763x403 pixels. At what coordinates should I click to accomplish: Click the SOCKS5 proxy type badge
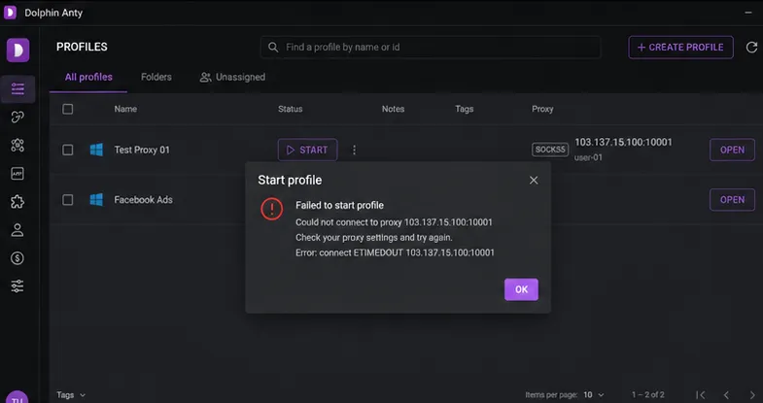point(550,150)
